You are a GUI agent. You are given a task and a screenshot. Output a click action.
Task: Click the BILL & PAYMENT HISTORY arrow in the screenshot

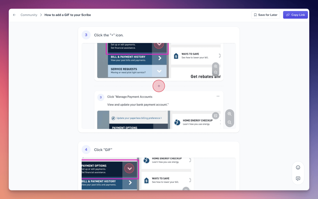tap(160, 58)
